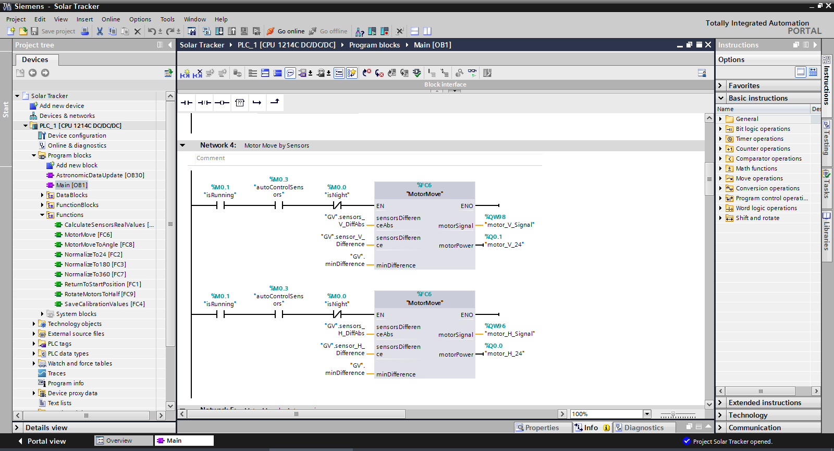The height and width of the screenshot is (451, 834).
Task: Adjust the editor zoom slider
Action: (x=673, y=414)
